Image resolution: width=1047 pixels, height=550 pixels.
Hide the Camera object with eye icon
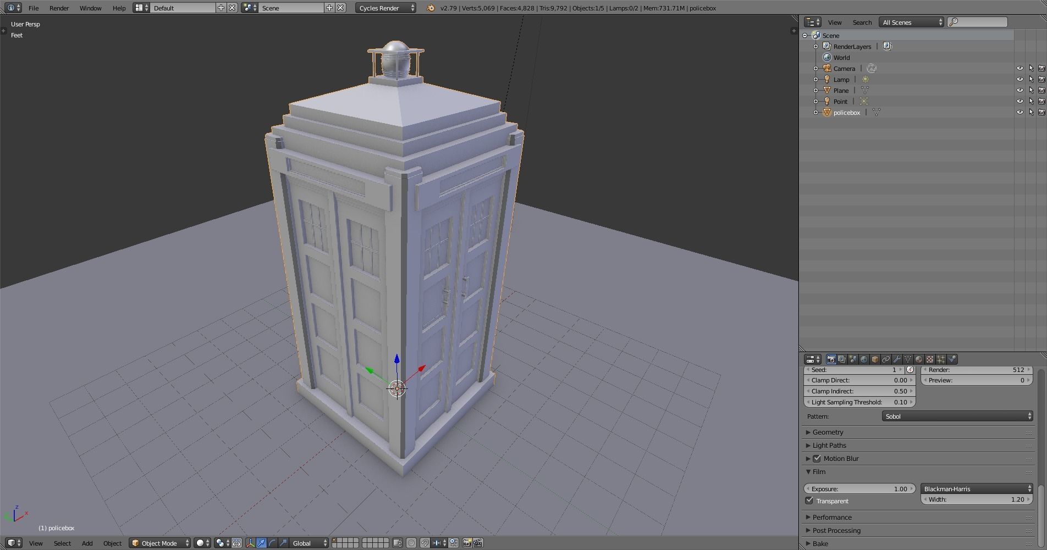pyautogui.click(x=1020, y=68)
